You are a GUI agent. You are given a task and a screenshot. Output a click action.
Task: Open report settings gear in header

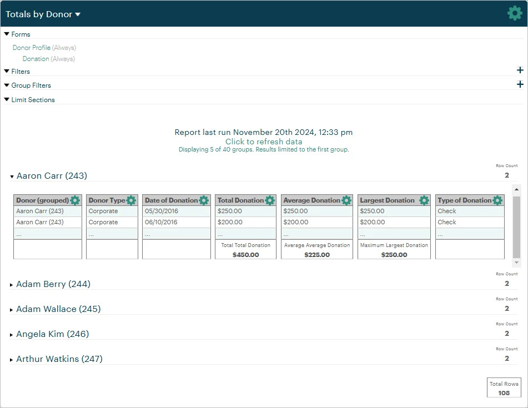pyautogui.click(x=515, y=13)
